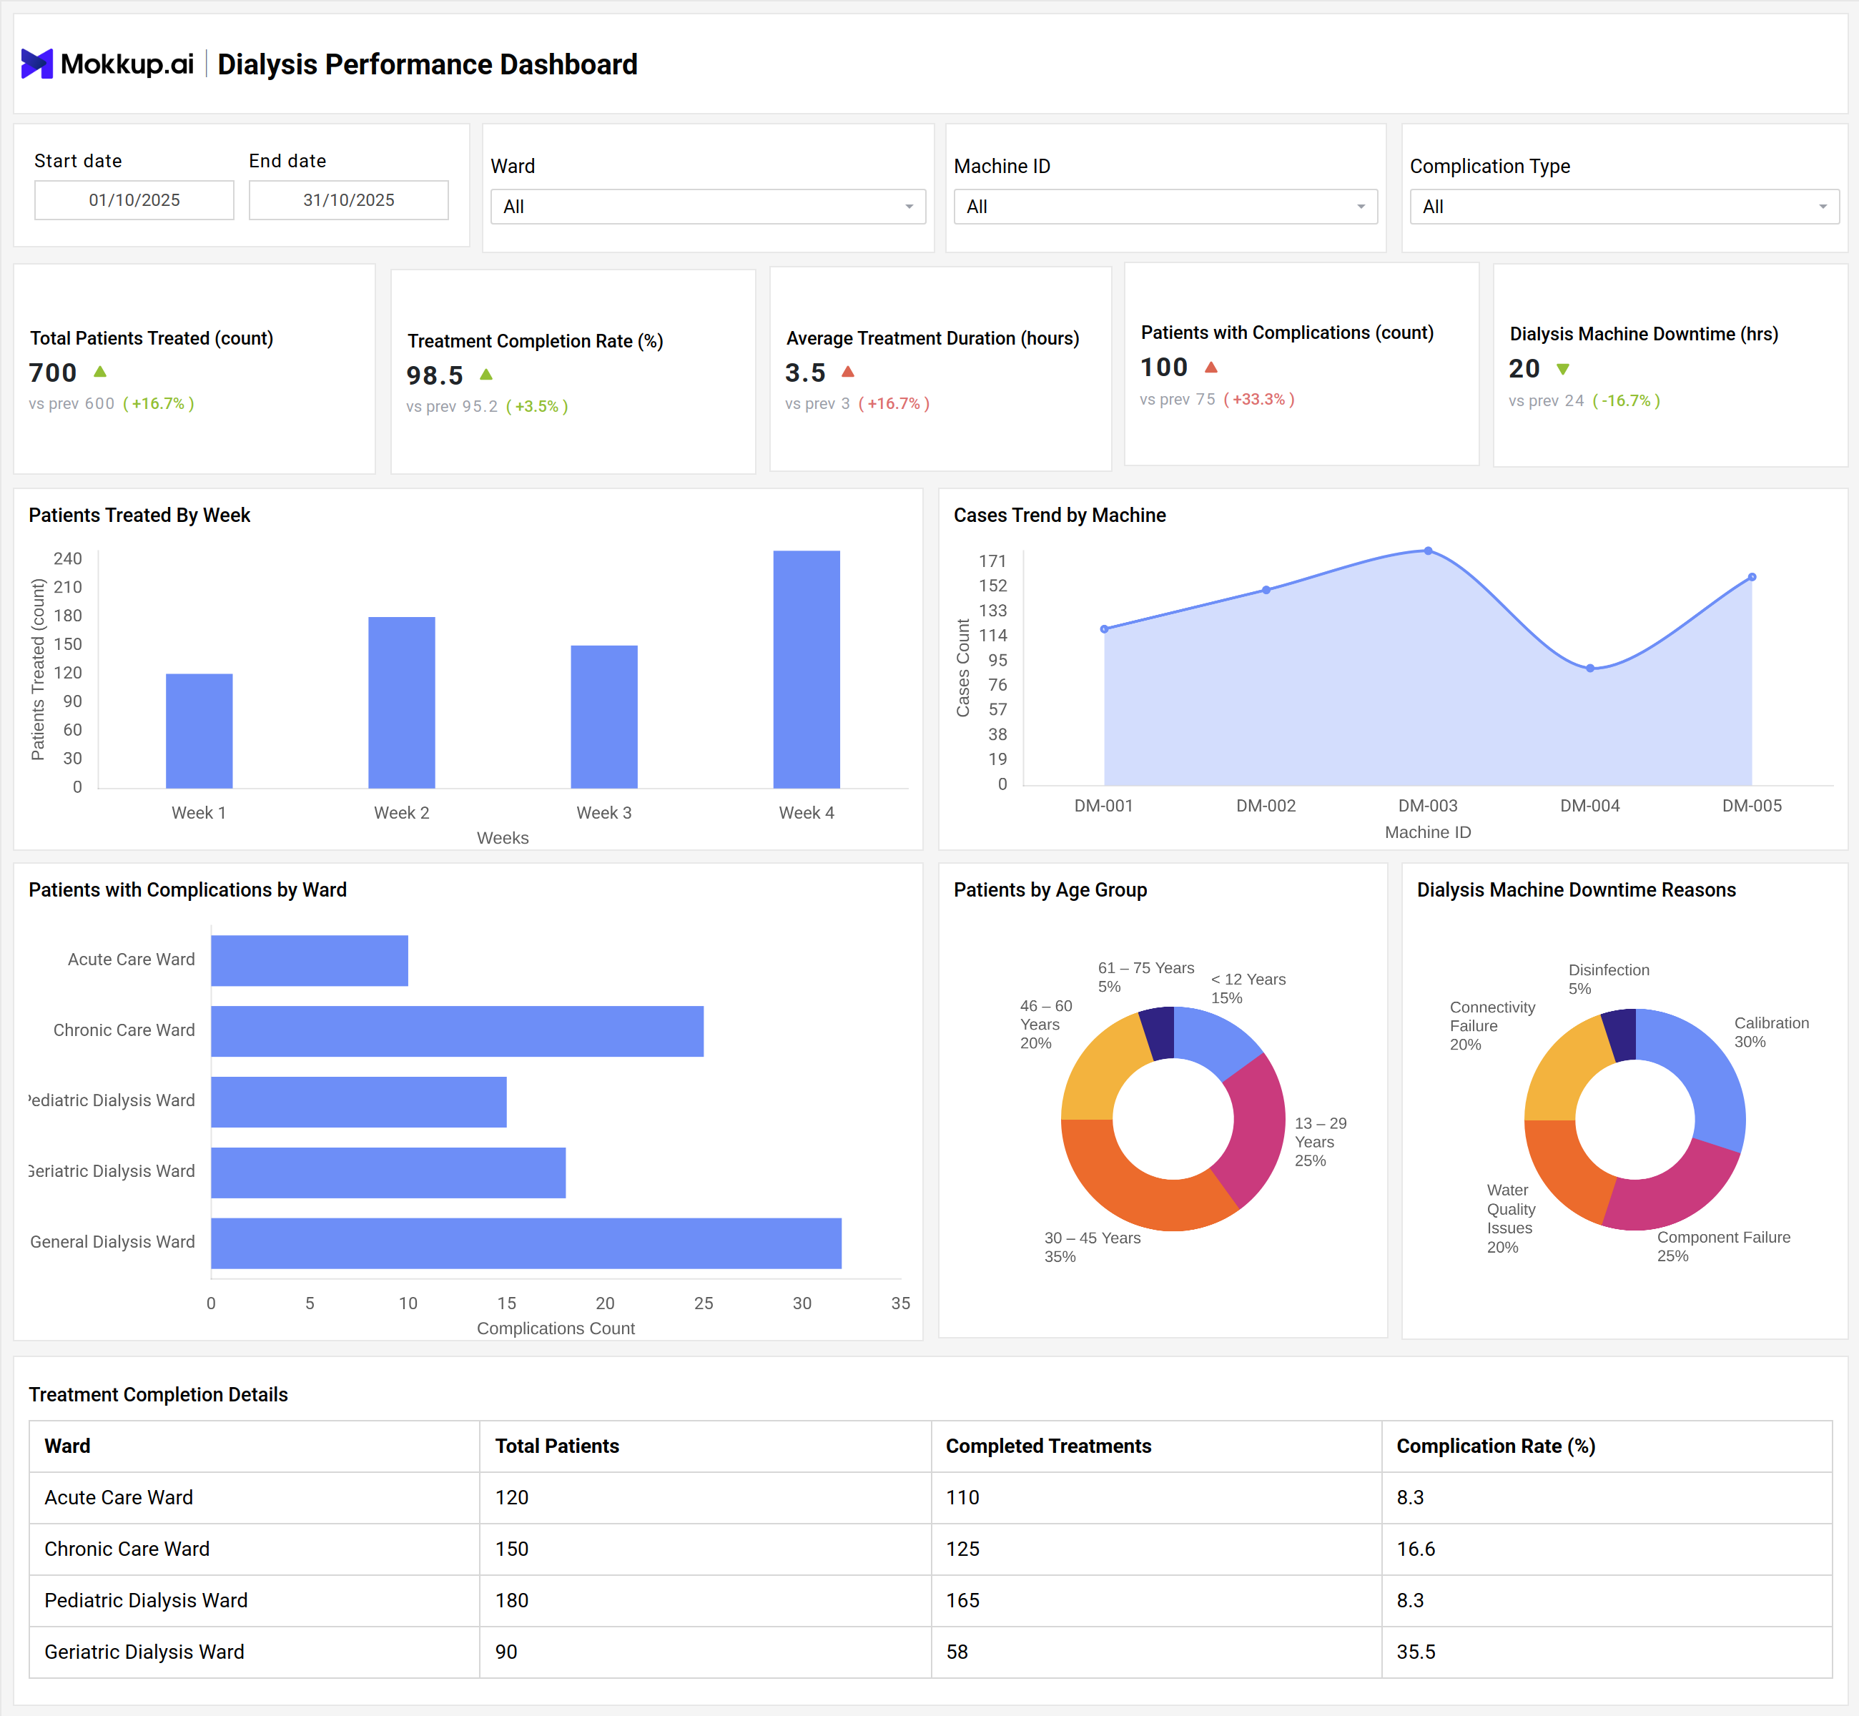Screen dimensions: 1859x1716
Task: Click the General Dialysis Ward bar
Action: click(526, 1243)
